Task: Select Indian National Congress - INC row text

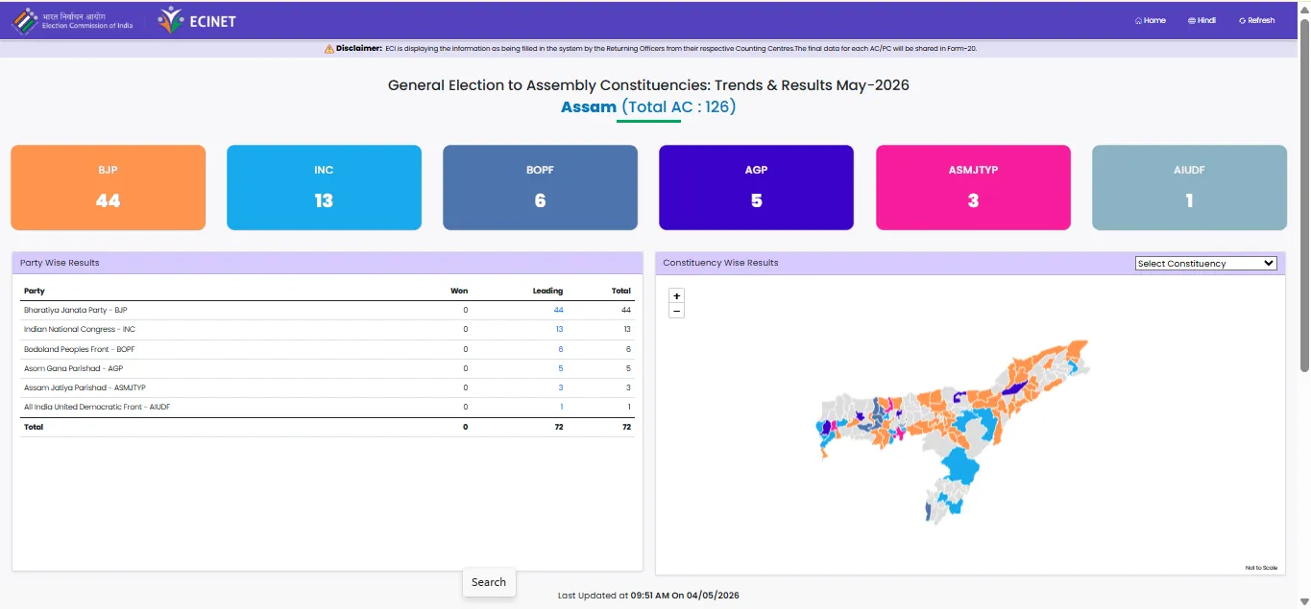Action: (79, 329)
